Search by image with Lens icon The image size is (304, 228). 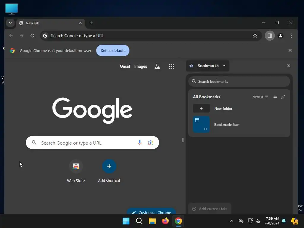(151, 143)
